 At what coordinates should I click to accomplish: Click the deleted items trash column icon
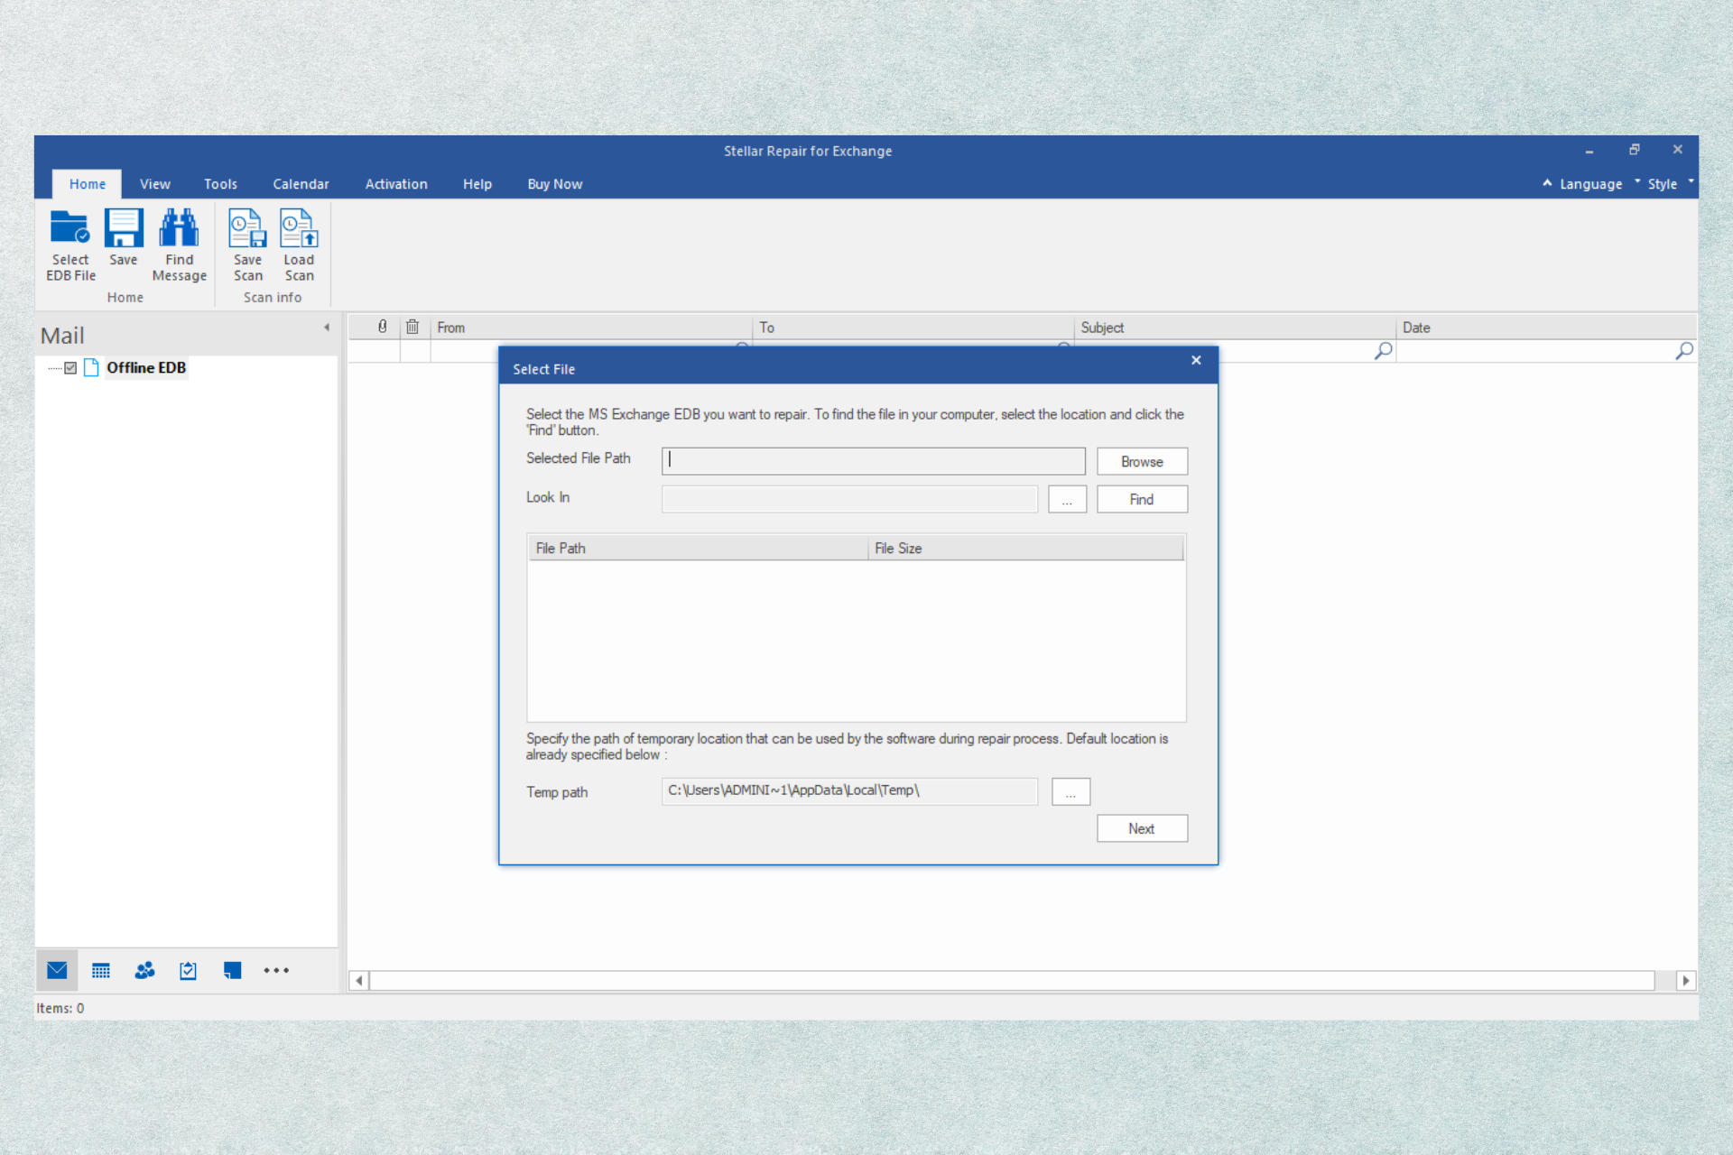pyautogui.click(x=412, y=327)
